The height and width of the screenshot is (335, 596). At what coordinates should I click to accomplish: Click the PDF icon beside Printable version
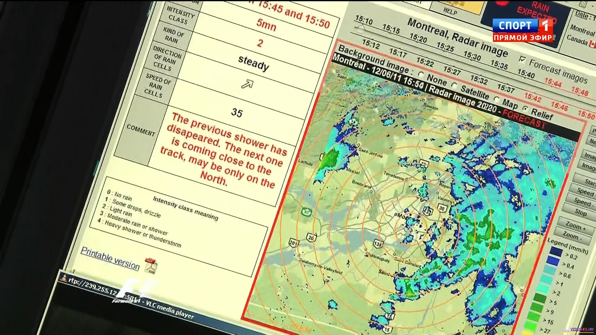151,266
